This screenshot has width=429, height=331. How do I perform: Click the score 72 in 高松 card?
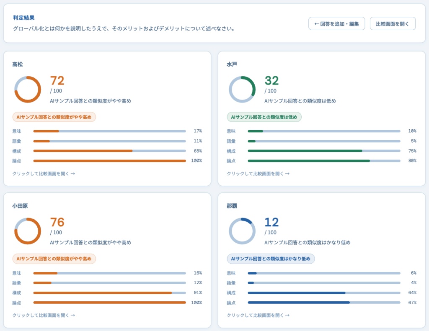57,81
